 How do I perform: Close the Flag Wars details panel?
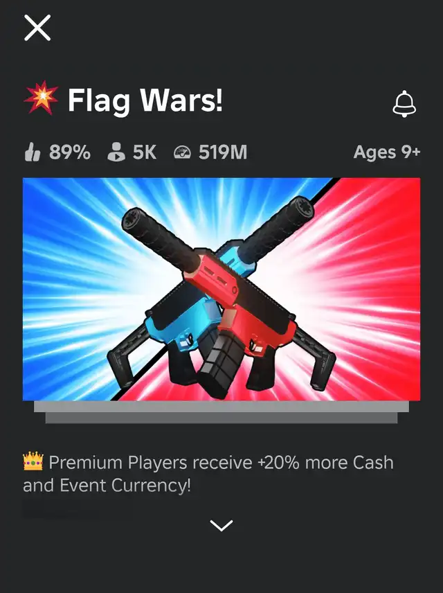(x=37, y=28)
